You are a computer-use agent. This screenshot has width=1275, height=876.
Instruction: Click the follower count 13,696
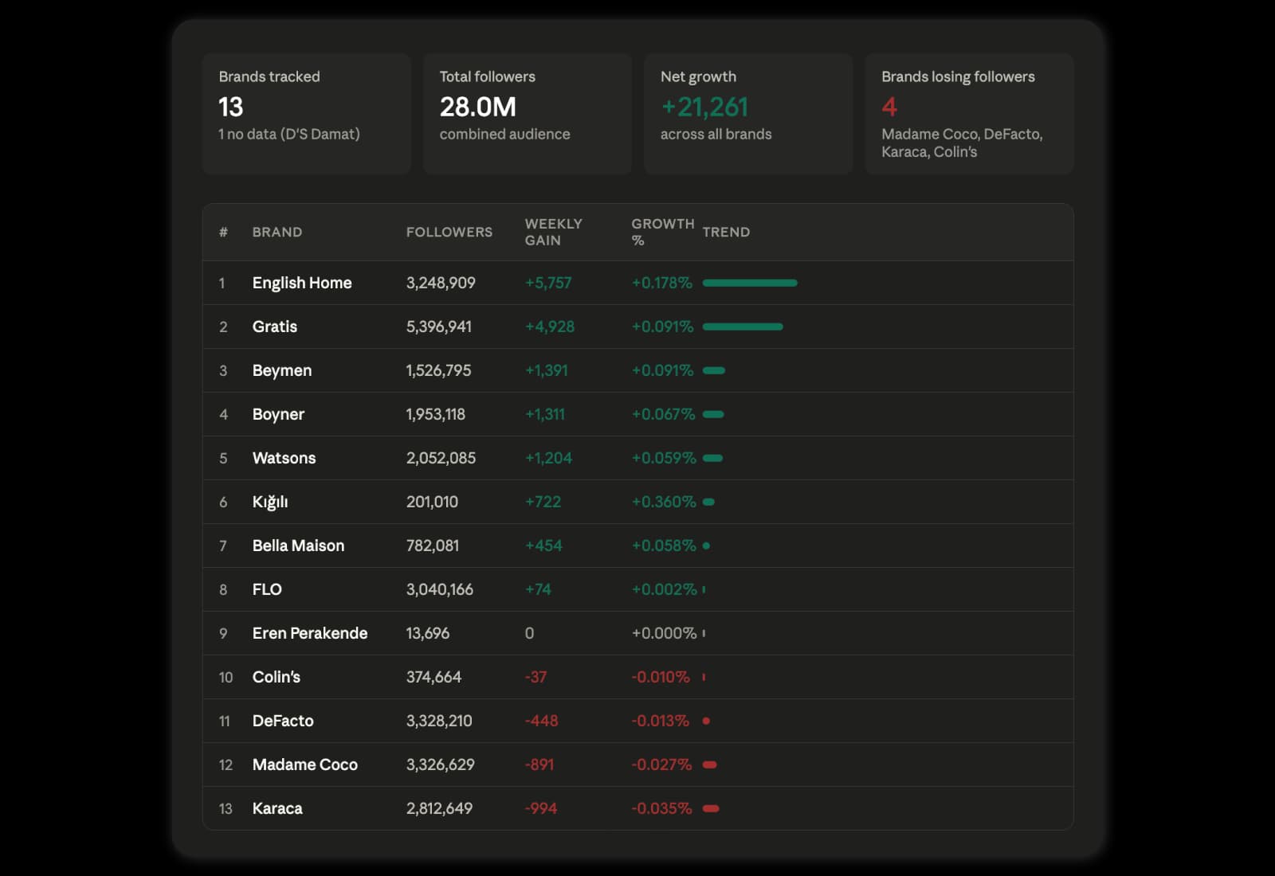[427, 633]
